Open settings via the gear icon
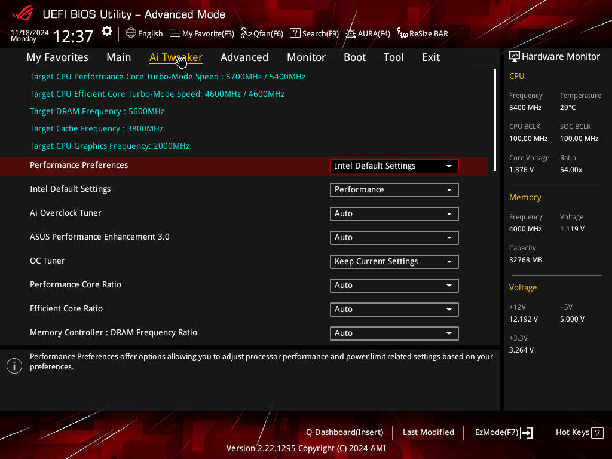The width and height of the screenshot is (612, 459). [x=106, y=31]
